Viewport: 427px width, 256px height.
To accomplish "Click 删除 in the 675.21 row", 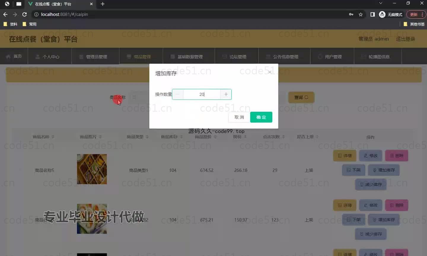I will (396, 205).
